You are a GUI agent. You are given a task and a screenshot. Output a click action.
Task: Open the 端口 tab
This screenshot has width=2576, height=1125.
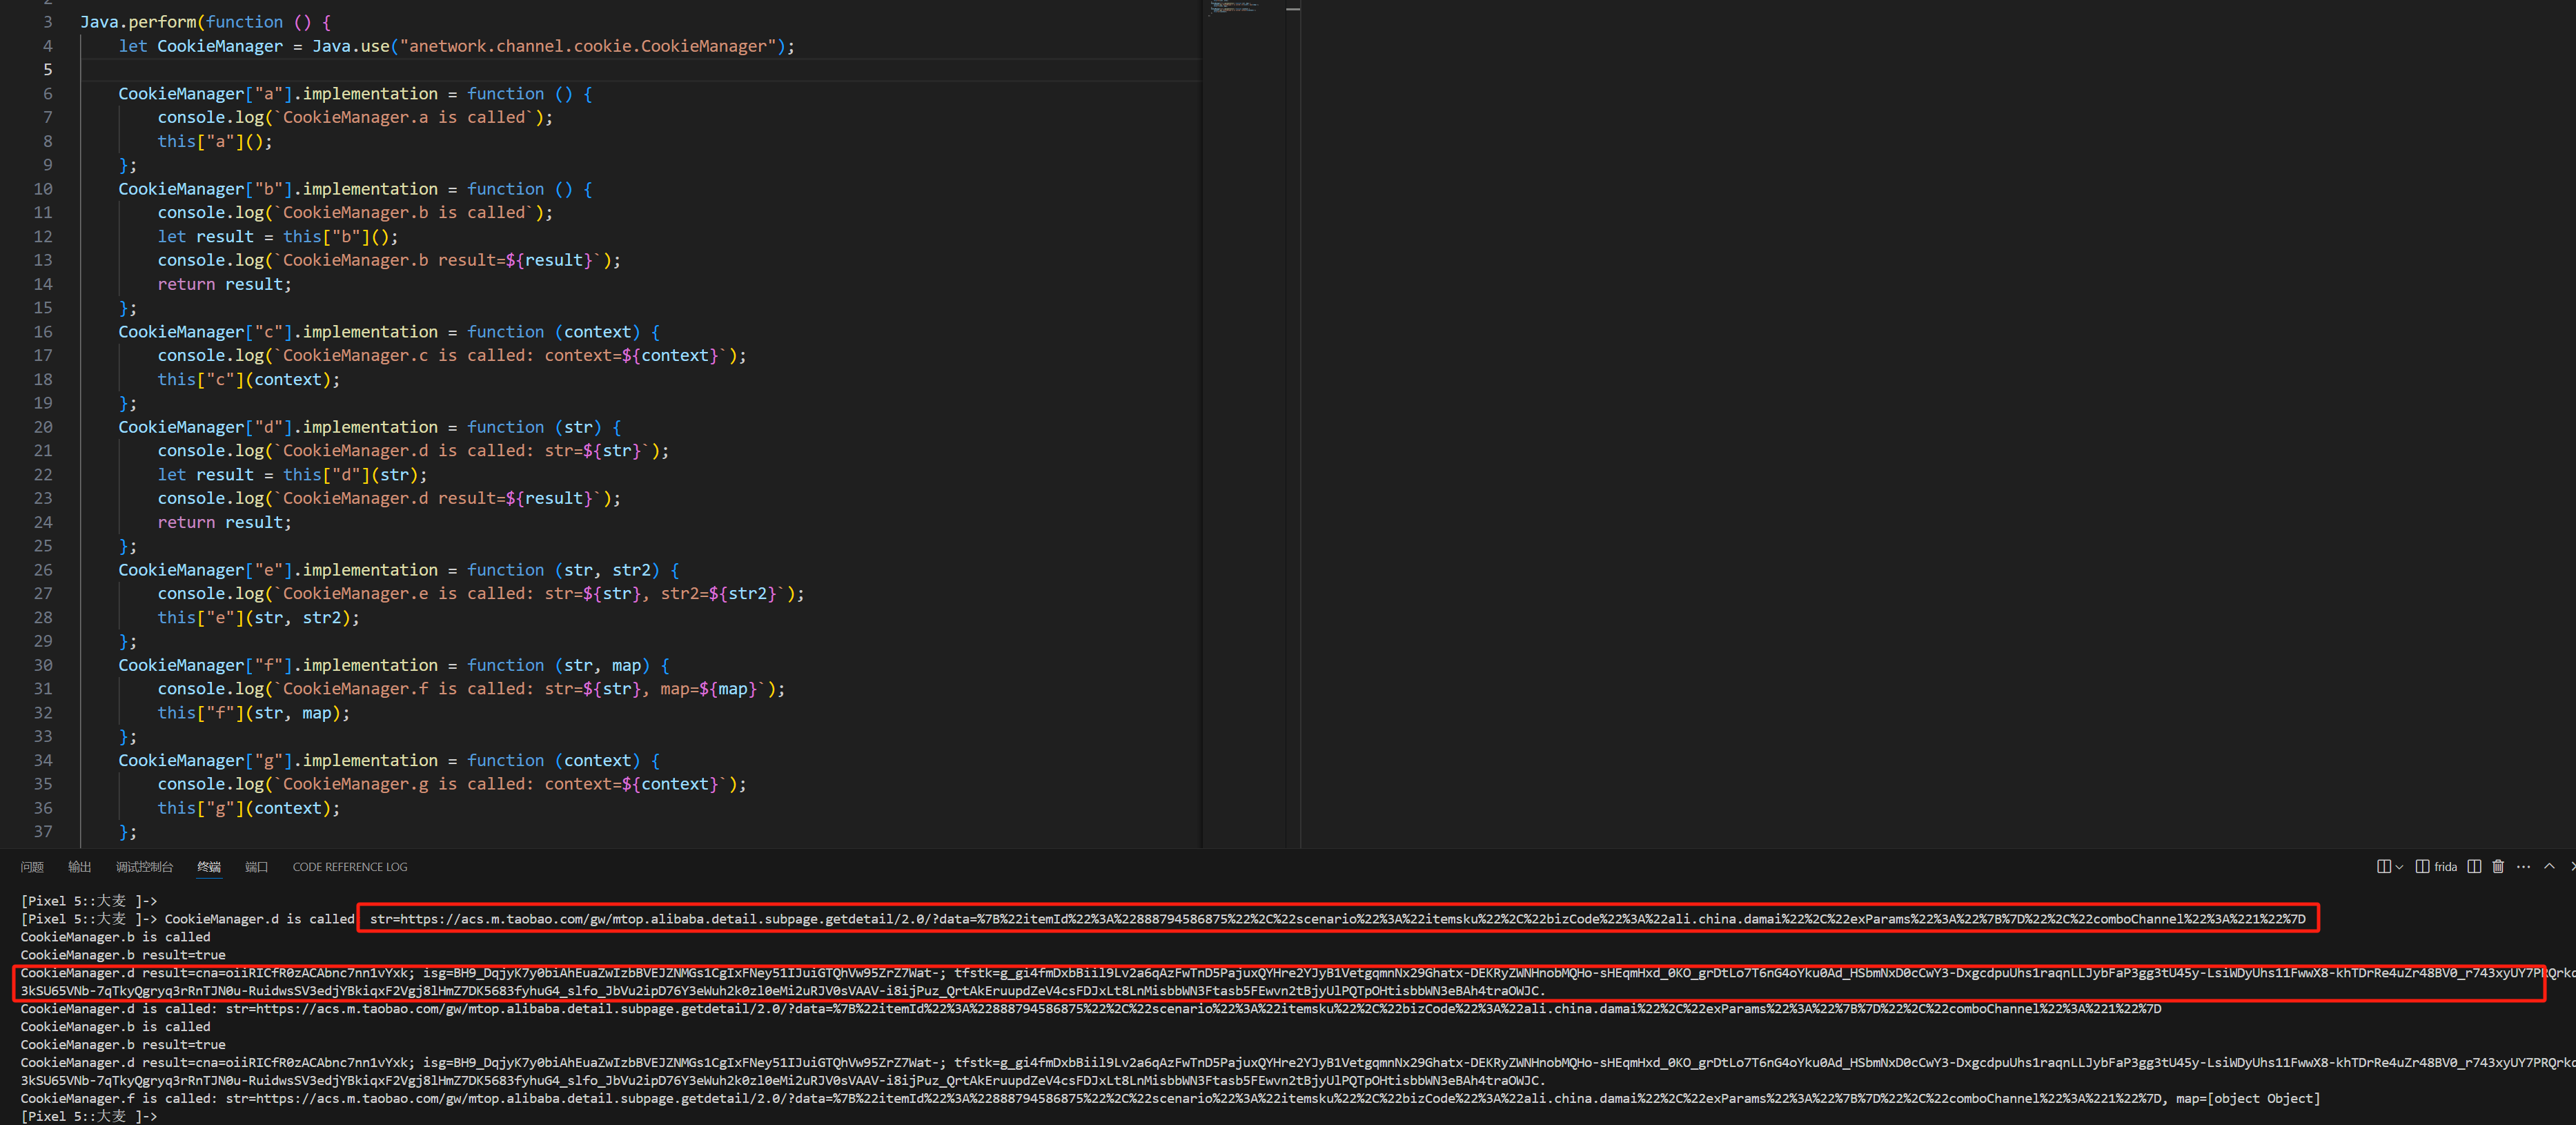point(256,867)
